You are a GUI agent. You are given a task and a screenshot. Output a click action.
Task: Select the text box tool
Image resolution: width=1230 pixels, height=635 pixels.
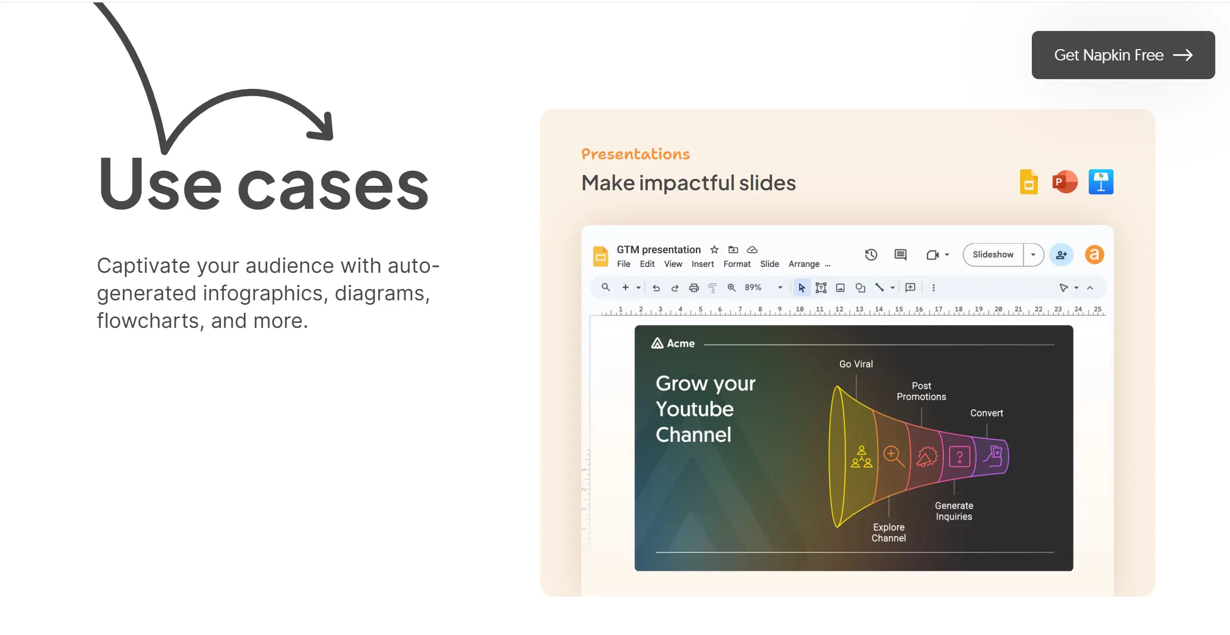[821, 288]
